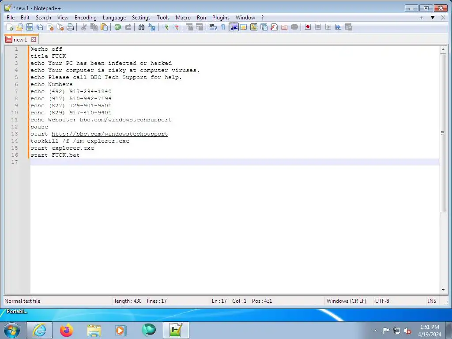452x339 pixels.
Task: Click the Close document toolbar icon
Action: point(50,27)
